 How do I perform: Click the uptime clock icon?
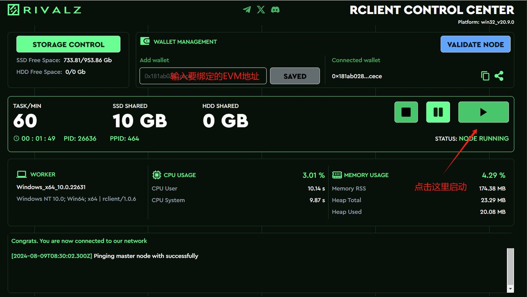(x=16, y=138)
